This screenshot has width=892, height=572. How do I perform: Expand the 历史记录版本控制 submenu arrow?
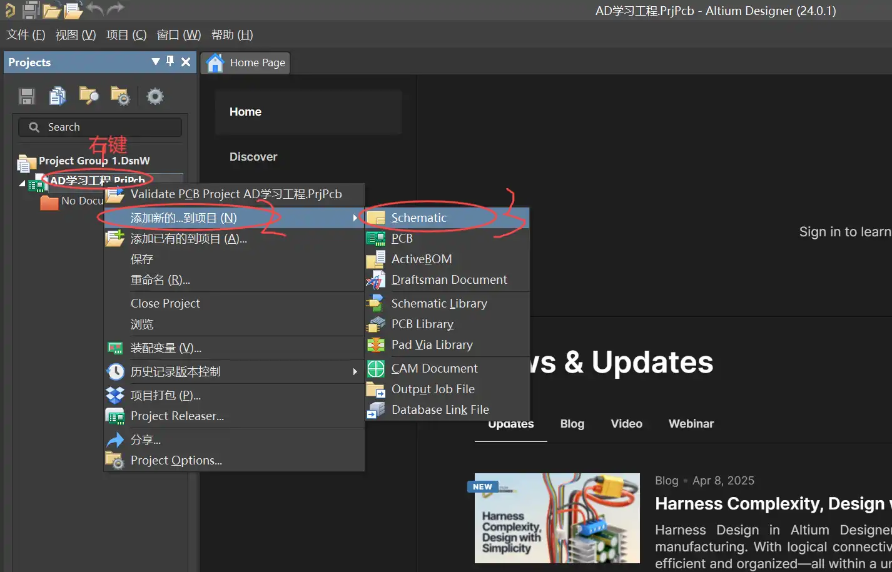coord(355,372)
